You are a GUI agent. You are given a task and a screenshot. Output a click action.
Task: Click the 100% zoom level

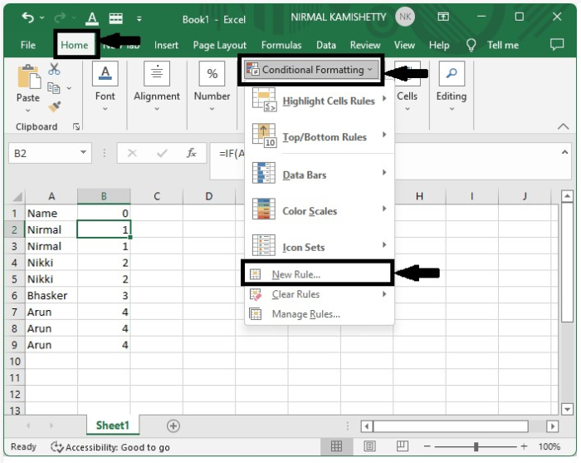click(x=549, y=446)
